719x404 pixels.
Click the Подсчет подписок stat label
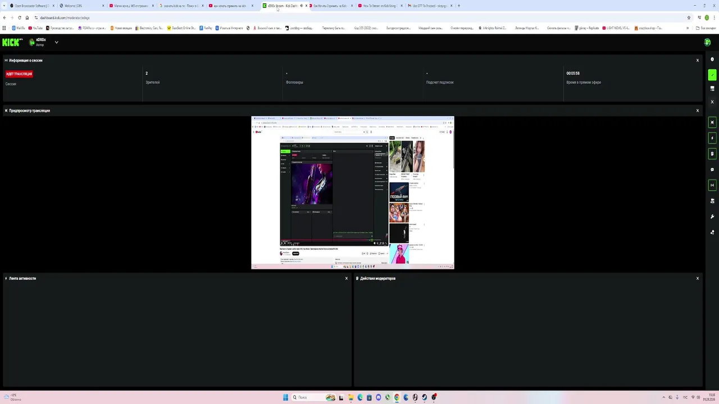[440, 82]
